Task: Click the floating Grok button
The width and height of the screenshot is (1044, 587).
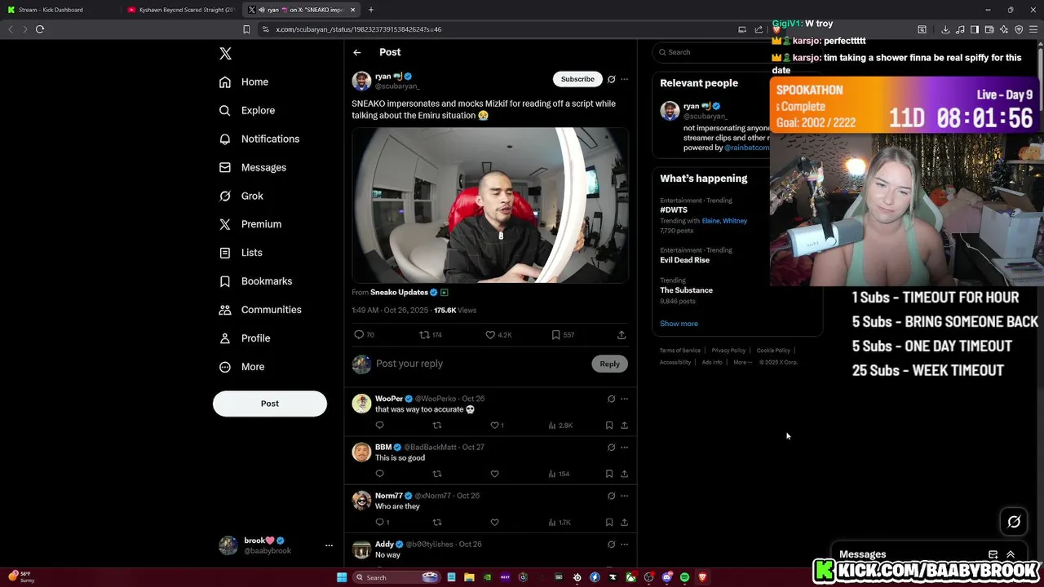Action: 1014,522
